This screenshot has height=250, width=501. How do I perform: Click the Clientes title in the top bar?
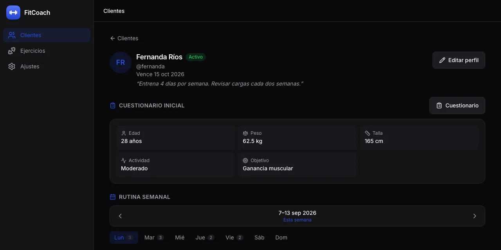pyautogui.click(x=114, y=11)
